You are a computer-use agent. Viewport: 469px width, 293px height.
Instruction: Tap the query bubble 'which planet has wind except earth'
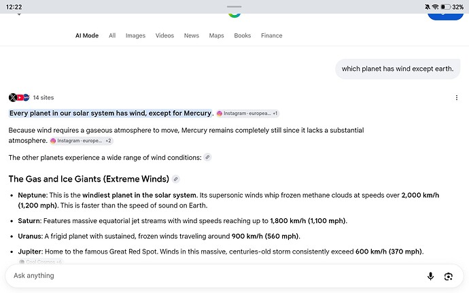(398, 69)
